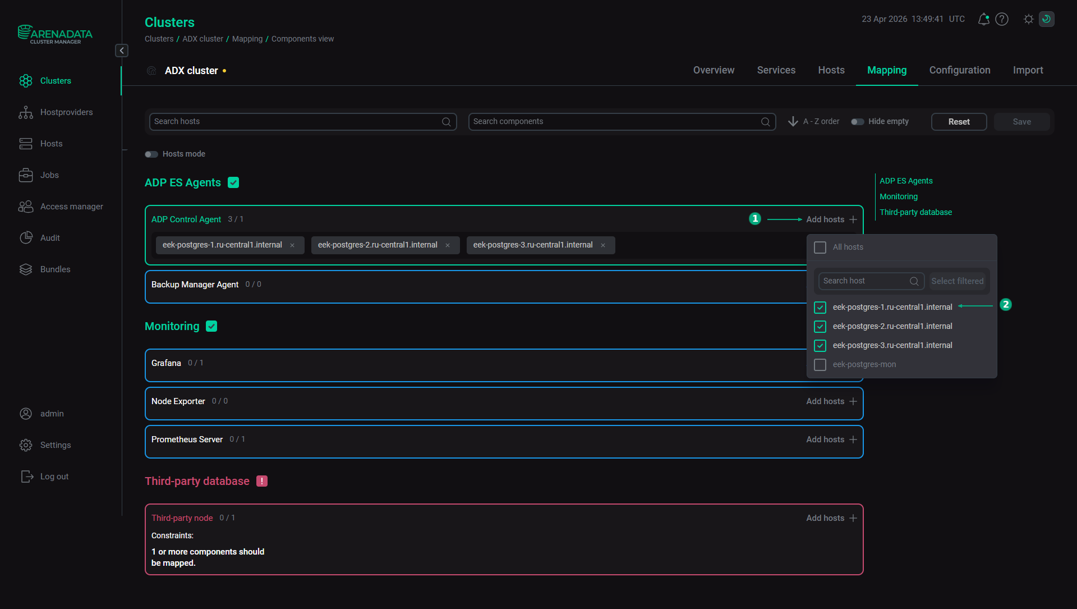Remove eek-postgres-1.ru-central1.internal tag from ADP Control Agent
Image resolution: width=1077 pixels, height=609 pixels.
tap(292, 245)
